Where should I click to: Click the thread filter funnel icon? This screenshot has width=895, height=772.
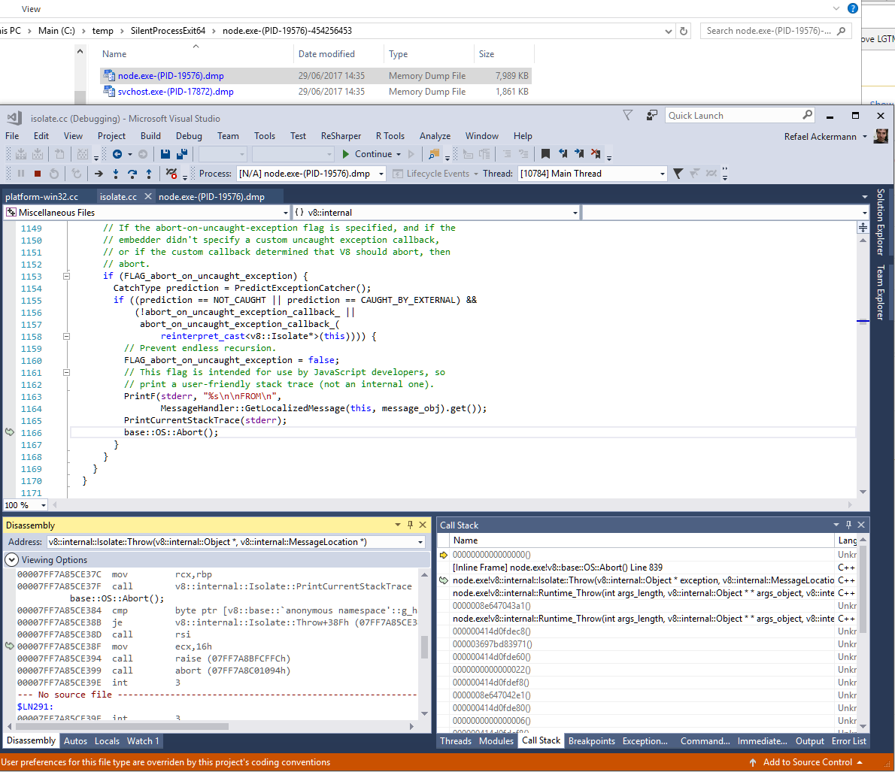pos(678,174)
